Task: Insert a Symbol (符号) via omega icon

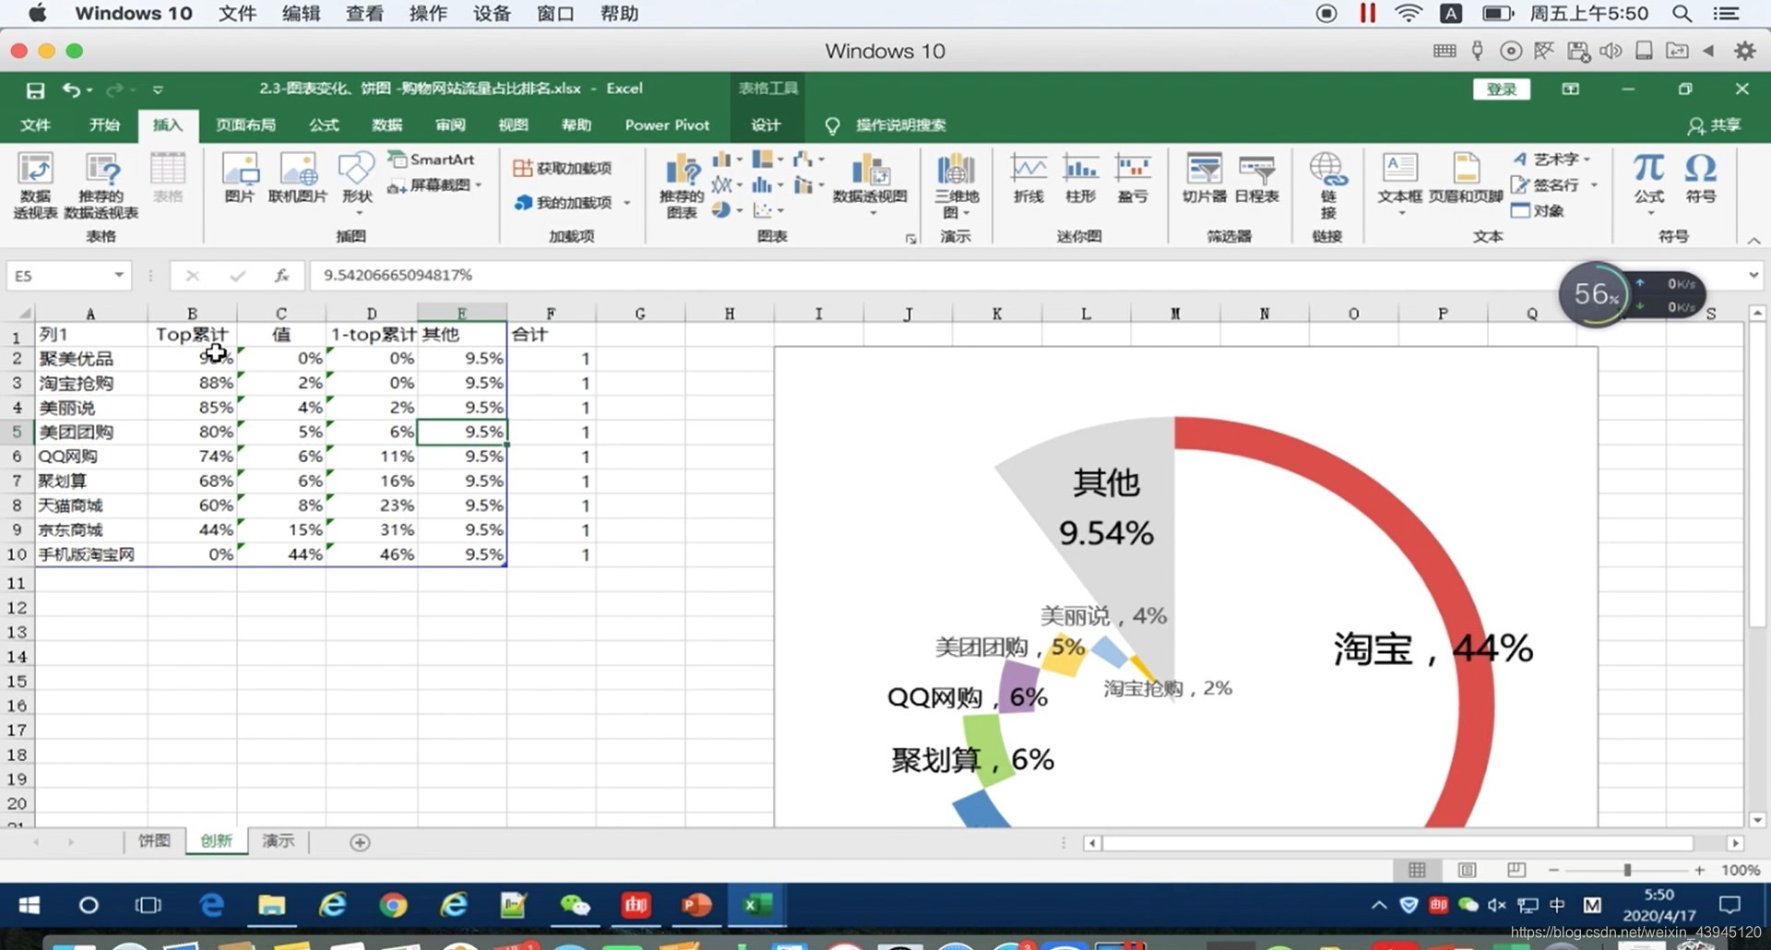Action: coord(1700,178)
